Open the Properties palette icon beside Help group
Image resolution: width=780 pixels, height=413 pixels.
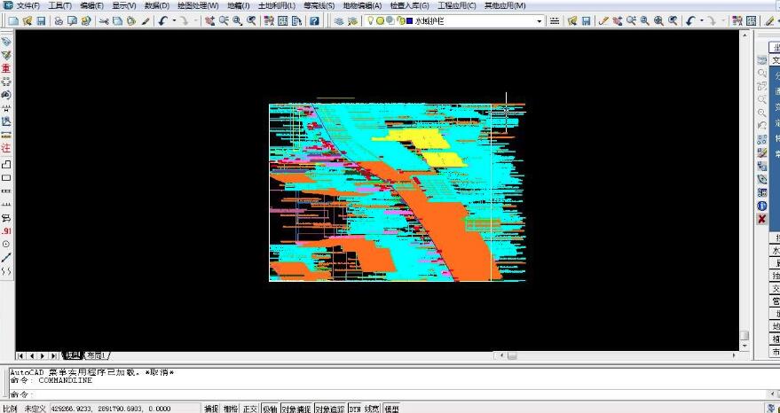click(x=269, y=21)
